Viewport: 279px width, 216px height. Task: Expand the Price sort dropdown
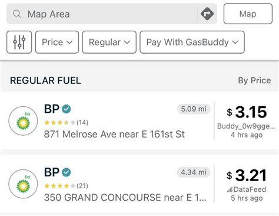[57, 42]
